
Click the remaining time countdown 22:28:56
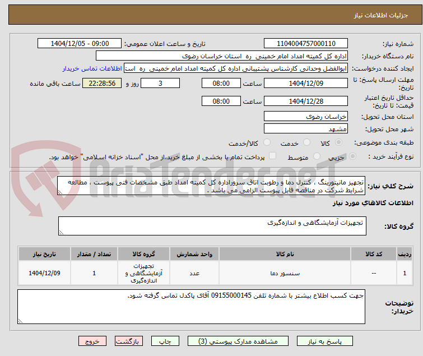tap(102, 83)
